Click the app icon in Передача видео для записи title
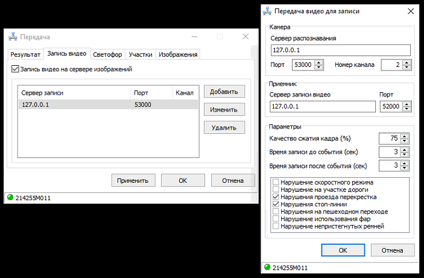 tap(267, 11)
